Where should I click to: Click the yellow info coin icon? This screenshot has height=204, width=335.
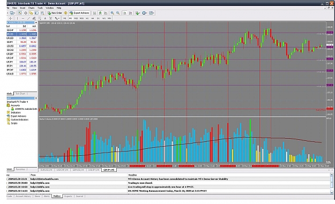(x=65, y=13)
